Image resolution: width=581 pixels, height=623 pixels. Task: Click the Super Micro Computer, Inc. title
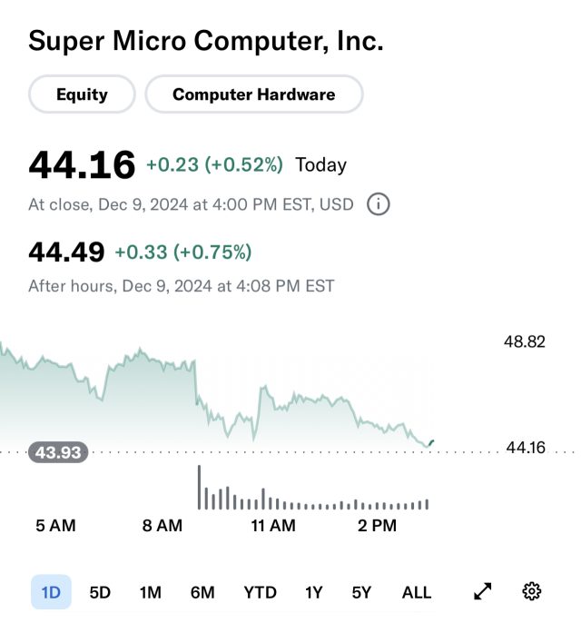(x=206, y=41)
